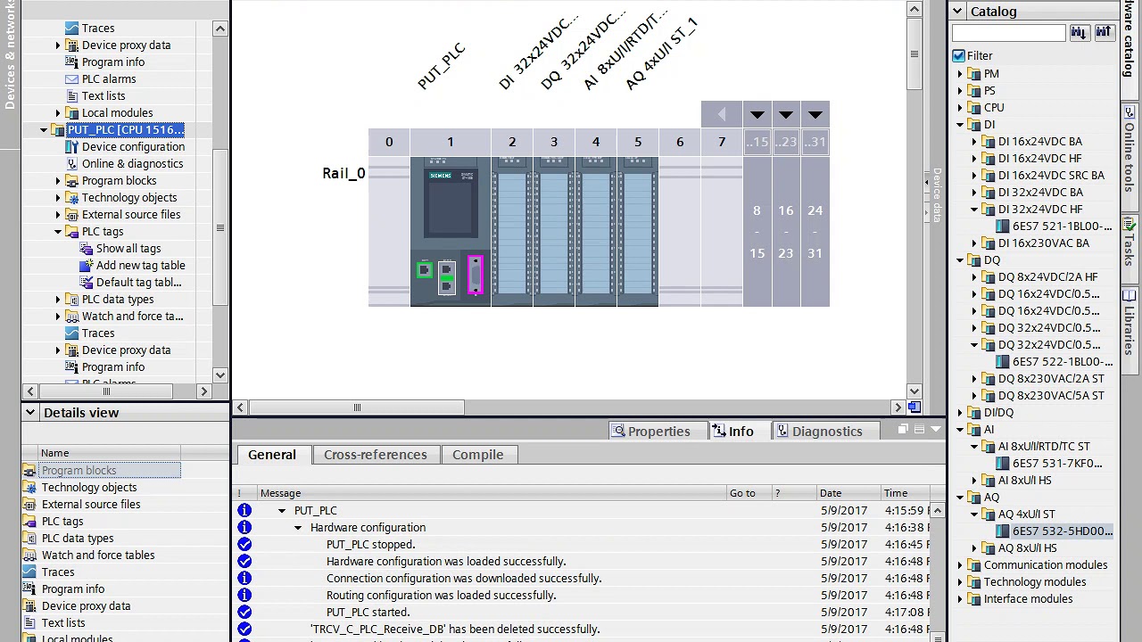The height and width of the screenshot is (642, 1142).
Task: Click the left slot scroll arrow button
Action: (721, 114)
